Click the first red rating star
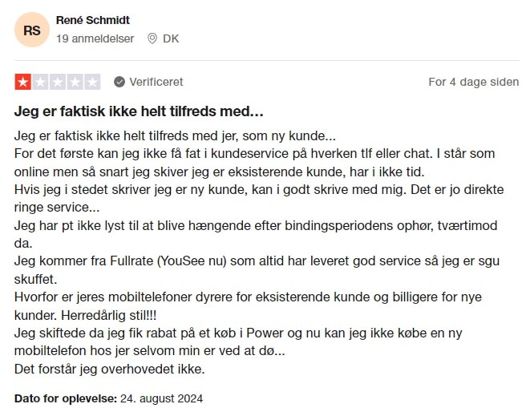The height and width of the screenshot is (408, 526). 23,82
